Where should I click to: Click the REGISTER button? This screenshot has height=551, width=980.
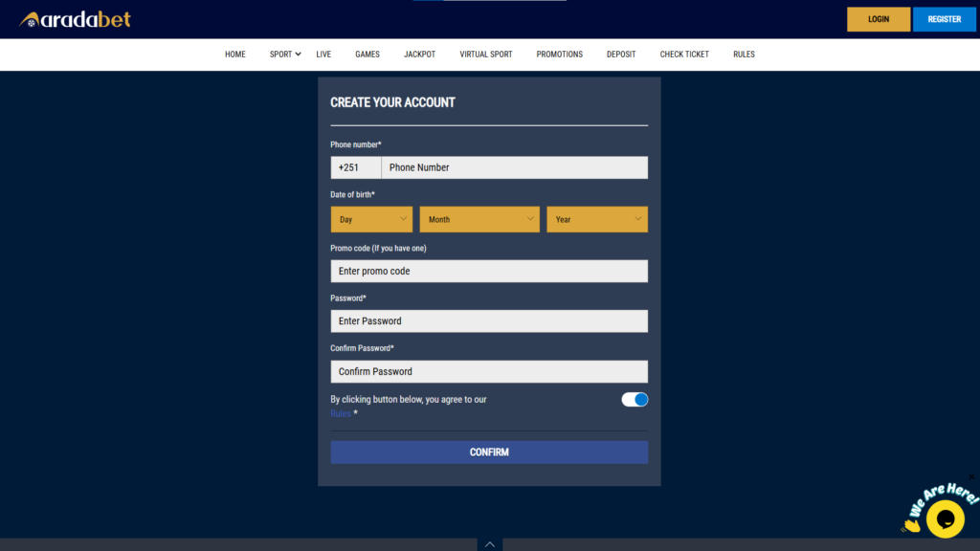945,18
